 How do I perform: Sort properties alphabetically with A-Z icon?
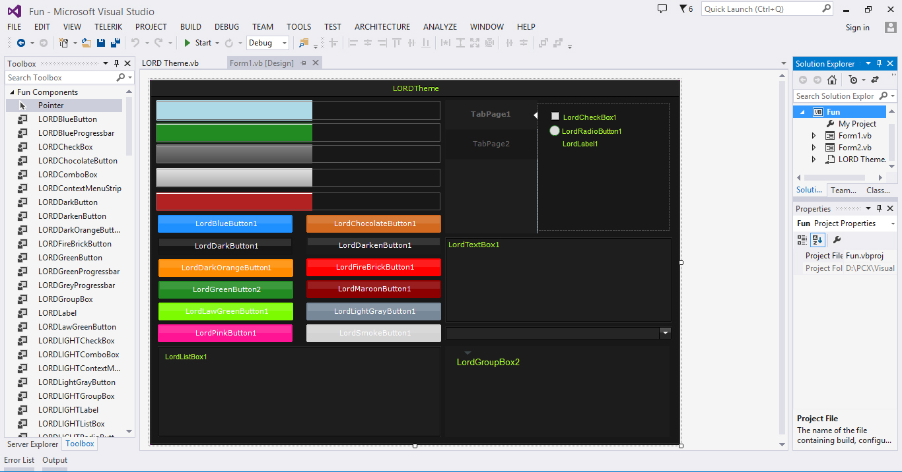pyautogui.click(x=817, y=240)
